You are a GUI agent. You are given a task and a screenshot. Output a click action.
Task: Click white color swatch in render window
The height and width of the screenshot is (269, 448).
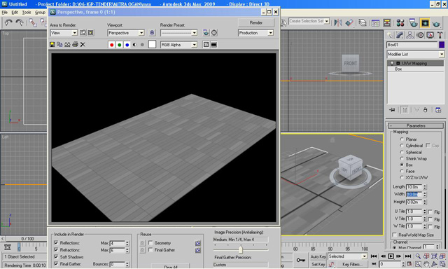click(x=153, y=44)
